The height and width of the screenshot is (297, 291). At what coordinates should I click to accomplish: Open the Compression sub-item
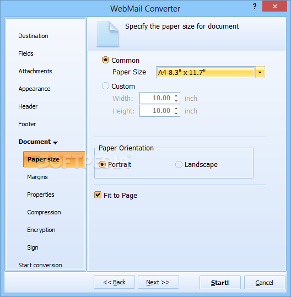[x=44, y=212]
